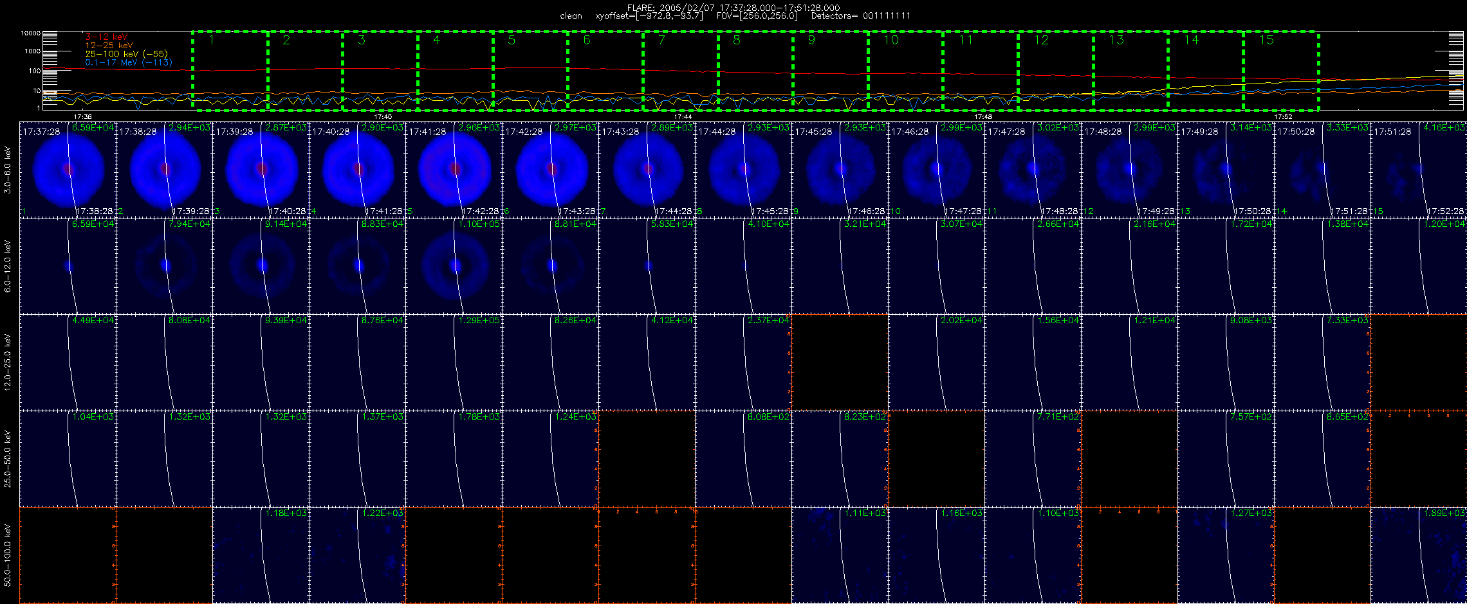Select interval 8 box in the light curve
This screenshot has height=604, width=1467.
pyautogui.click(x=755, y=71)
